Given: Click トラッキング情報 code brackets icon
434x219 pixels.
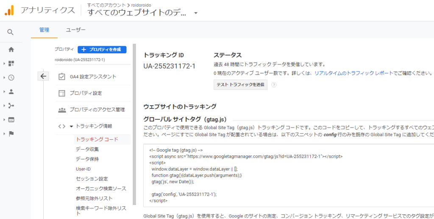Looking at the screenshot, I should (x=62, y=126).
